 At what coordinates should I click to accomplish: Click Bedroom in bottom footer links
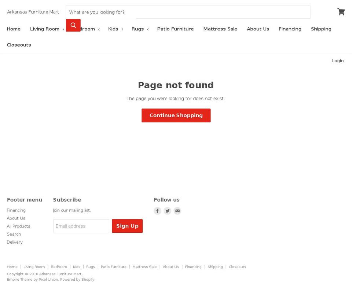click(x=59, y=267)
